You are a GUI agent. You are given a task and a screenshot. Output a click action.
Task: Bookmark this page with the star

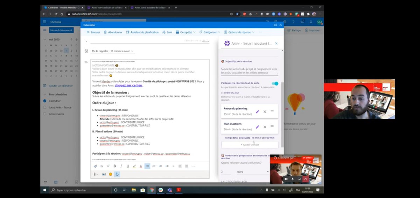(x=237, y=14)
